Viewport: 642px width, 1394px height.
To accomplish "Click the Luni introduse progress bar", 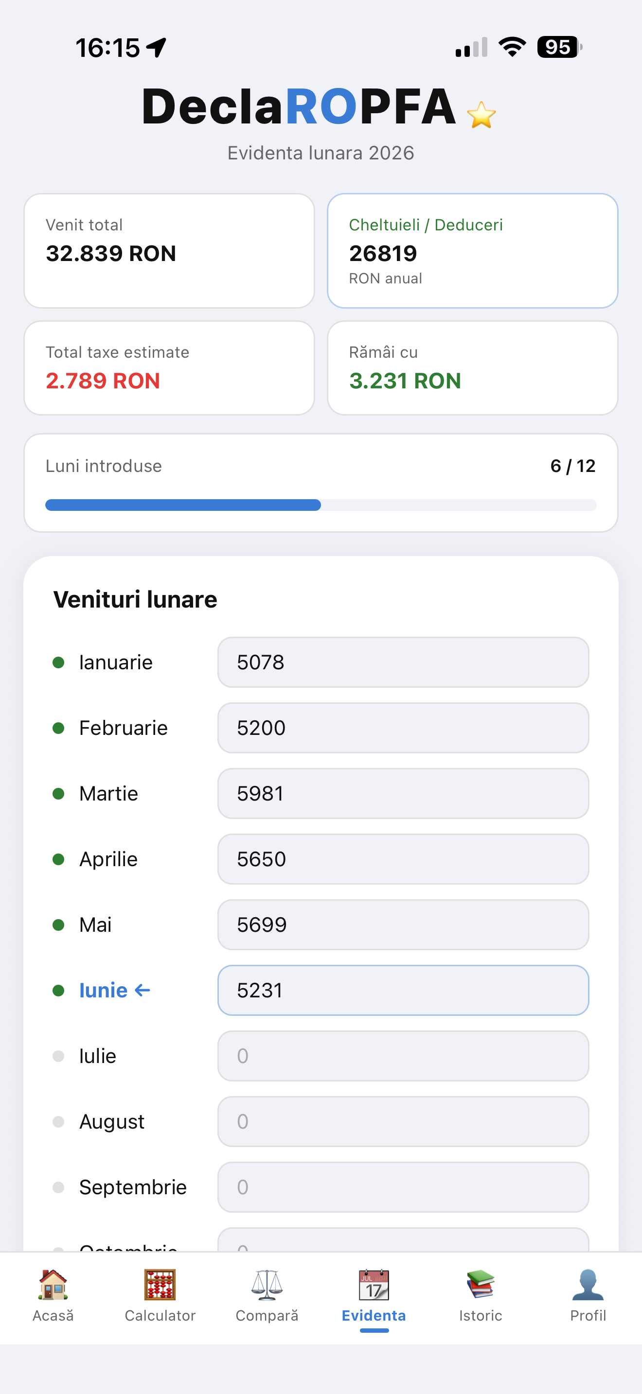I will 321,505.
